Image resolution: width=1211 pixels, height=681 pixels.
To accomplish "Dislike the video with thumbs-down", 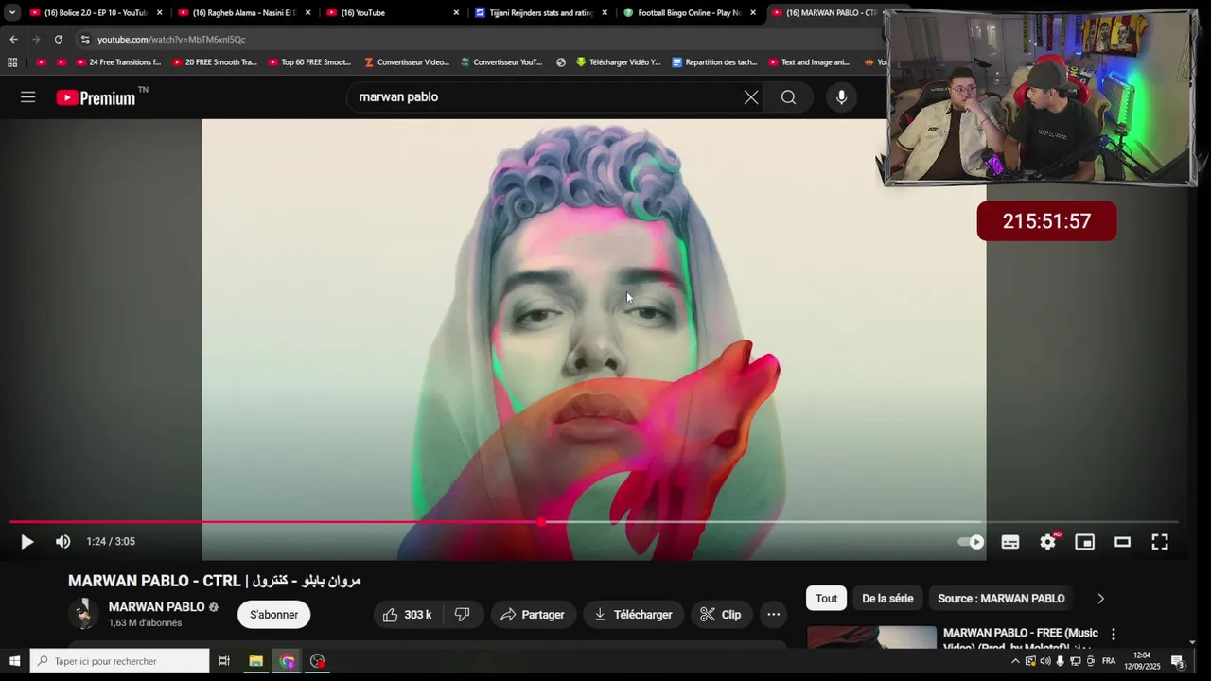I will pyautogui.click(x=463, y=615).
